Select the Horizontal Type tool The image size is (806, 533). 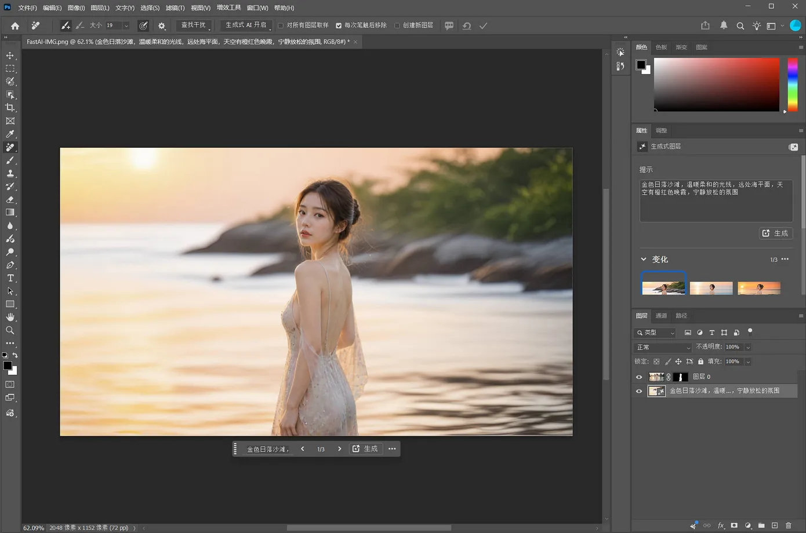[10, 278]
